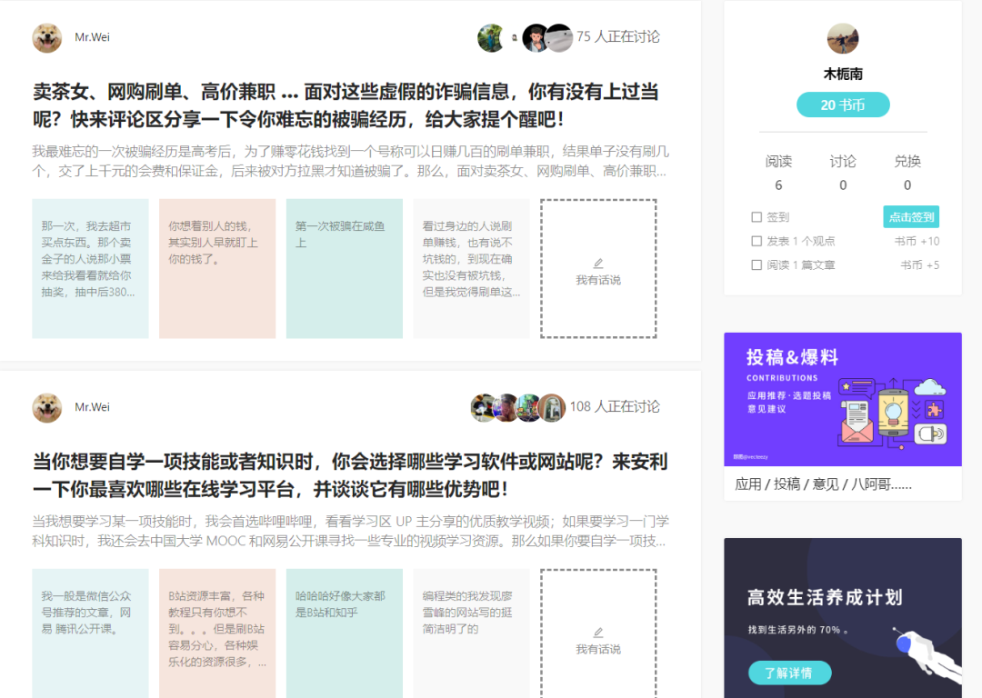Open the first topic title about 诈骗信息
Viewport: 982px width, 698px height.
(346, 103)
